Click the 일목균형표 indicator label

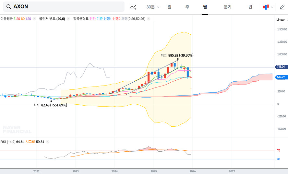[81, 19]
